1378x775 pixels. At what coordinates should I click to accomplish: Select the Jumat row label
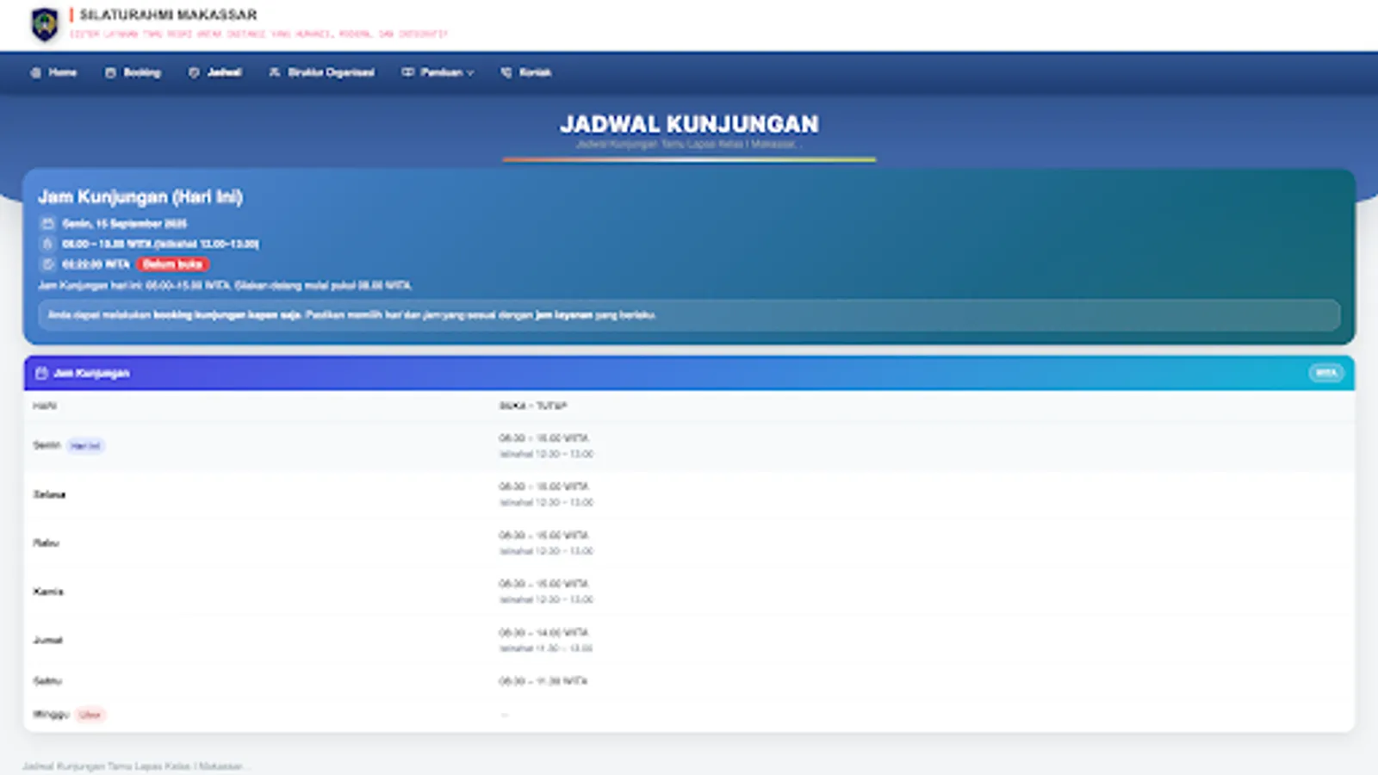point(47,640)
